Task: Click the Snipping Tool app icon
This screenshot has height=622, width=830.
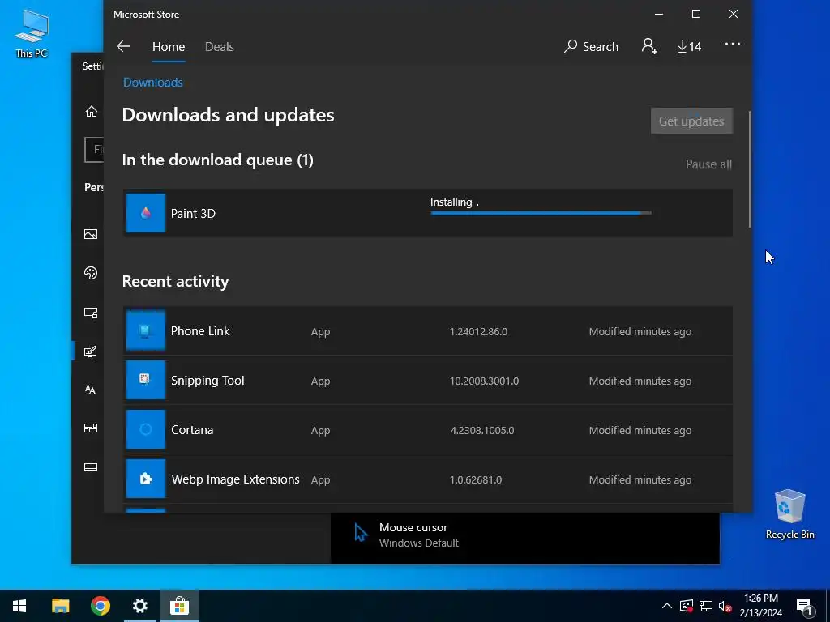Action: [x=146, y=381]
